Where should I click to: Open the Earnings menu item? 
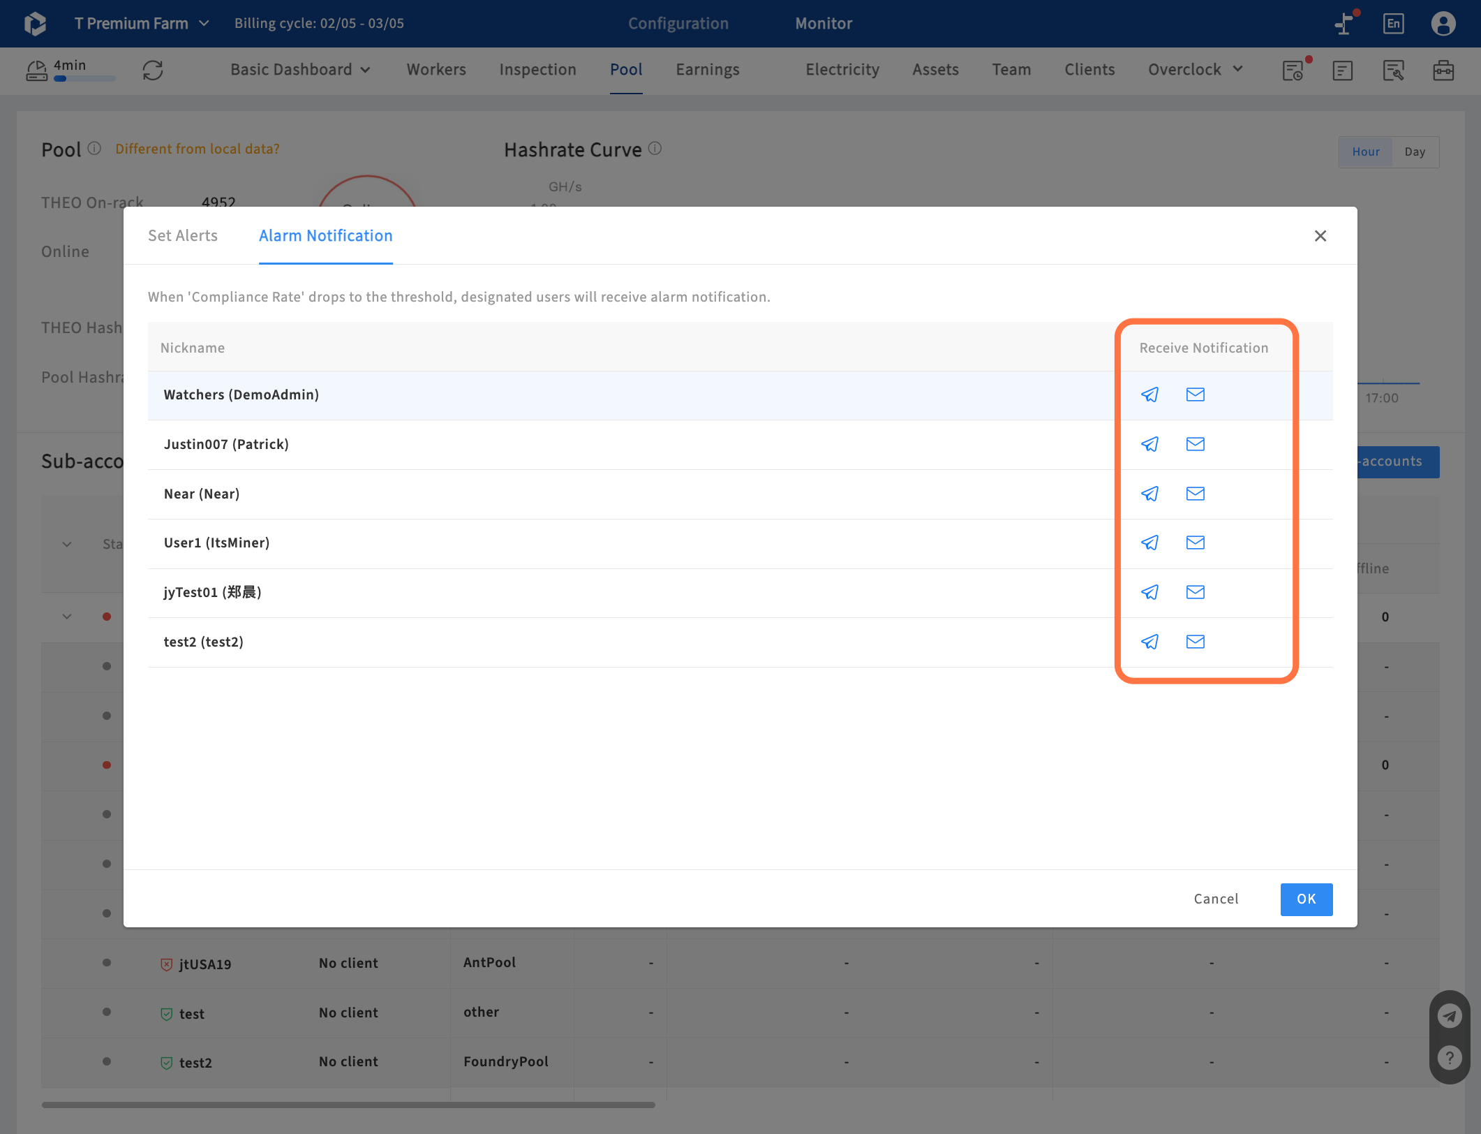707,70
